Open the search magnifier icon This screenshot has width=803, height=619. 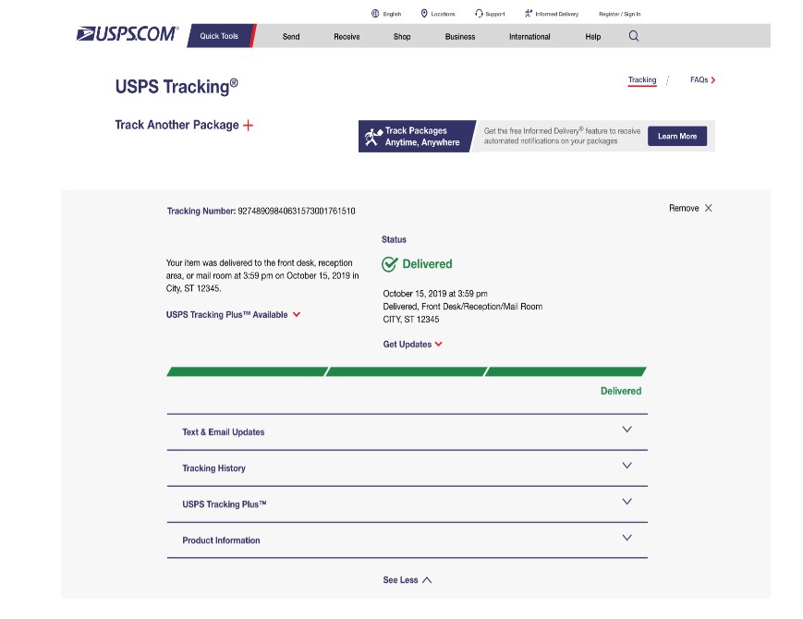[634, 36]
